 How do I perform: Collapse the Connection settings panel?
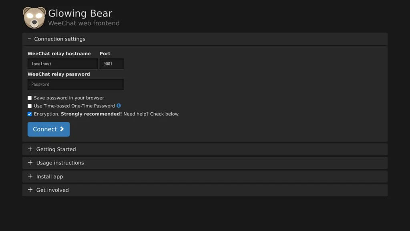(60, 39)
